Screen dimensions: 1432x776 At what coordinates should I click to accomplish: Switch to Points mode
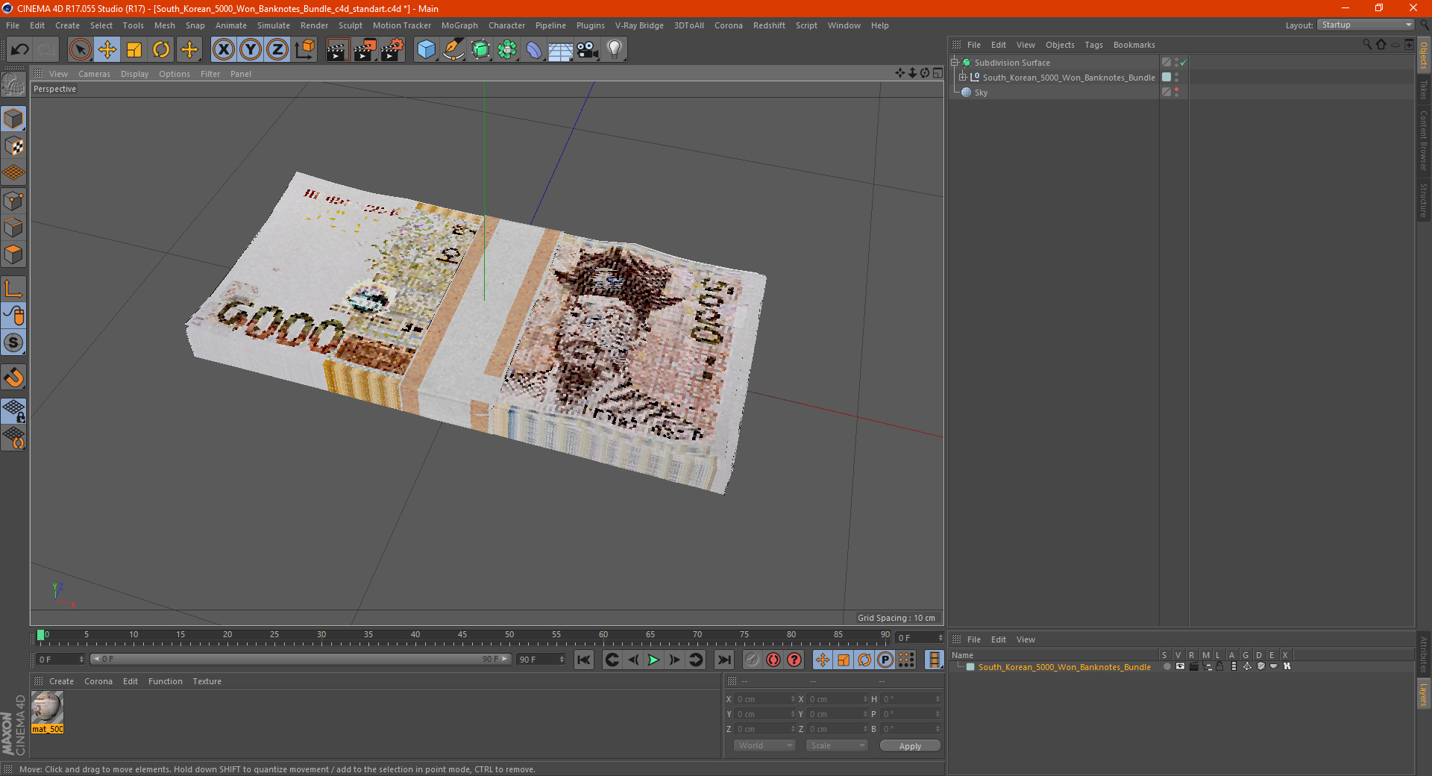tap(13, 201)
